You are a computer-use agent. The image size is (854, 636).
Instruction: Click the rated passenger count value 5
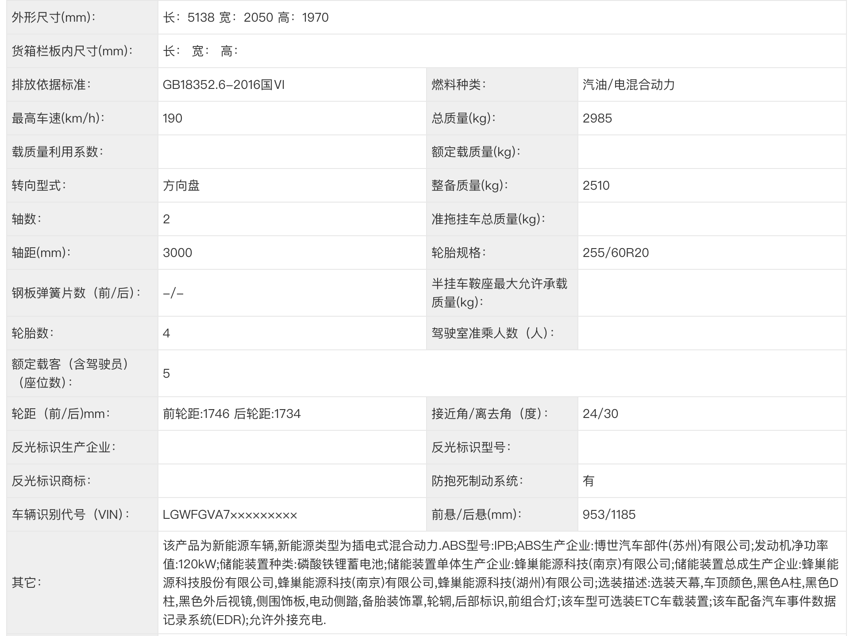pos(166,373)
